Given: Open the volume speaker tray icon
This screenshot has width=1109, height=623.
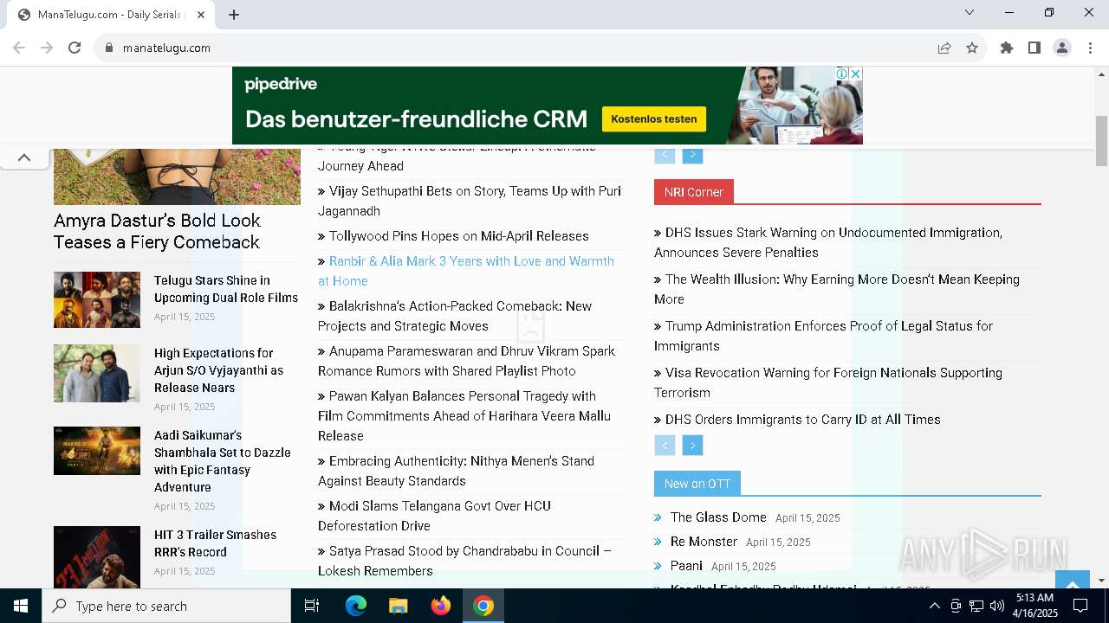Looking at the screenshot, I should click(x=997, y=606).
